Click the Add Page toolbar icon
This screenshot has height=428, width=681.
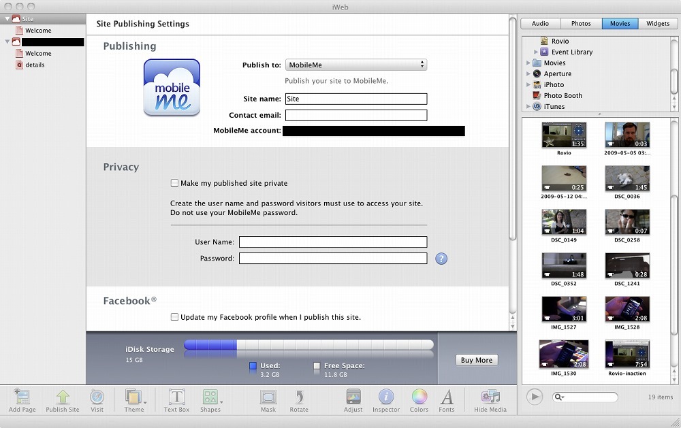pos(22,396)
